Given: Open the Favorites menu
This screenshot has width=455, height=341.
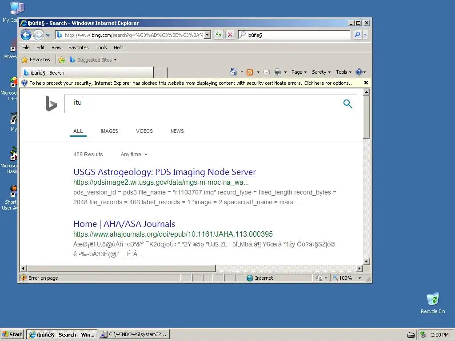Looking at the screenshot, I should click(78, 48).
